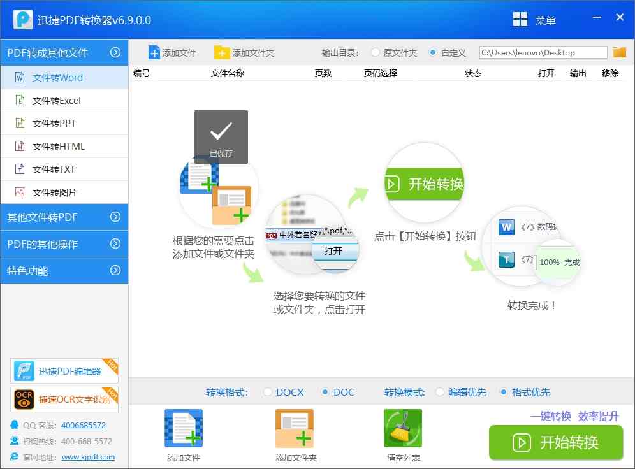Click the guide's 开始转换 illustration
Viewport: 635px width, 469px height.
coord(425,184)
